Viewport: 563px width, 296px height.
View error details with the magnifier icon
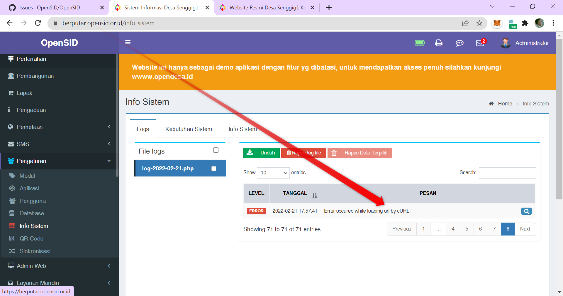pyautogui.click(x=526, y=211)
